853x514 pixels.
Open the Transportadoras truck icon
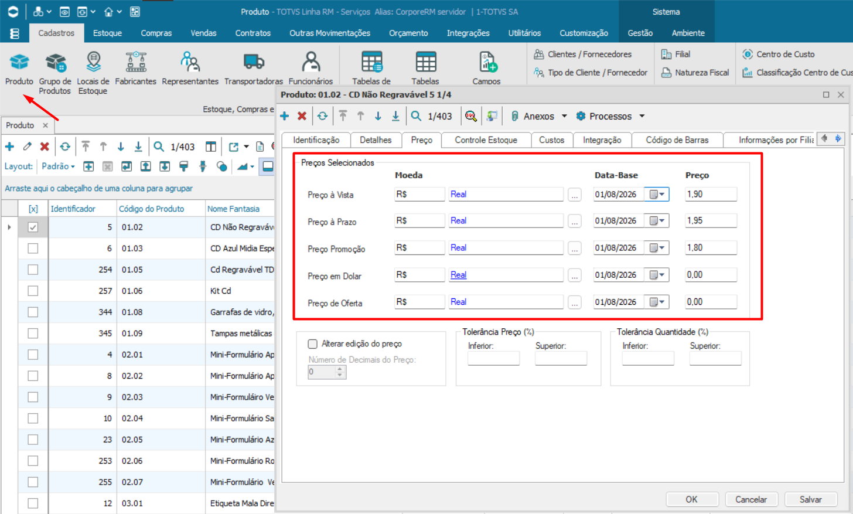[254, 68]
